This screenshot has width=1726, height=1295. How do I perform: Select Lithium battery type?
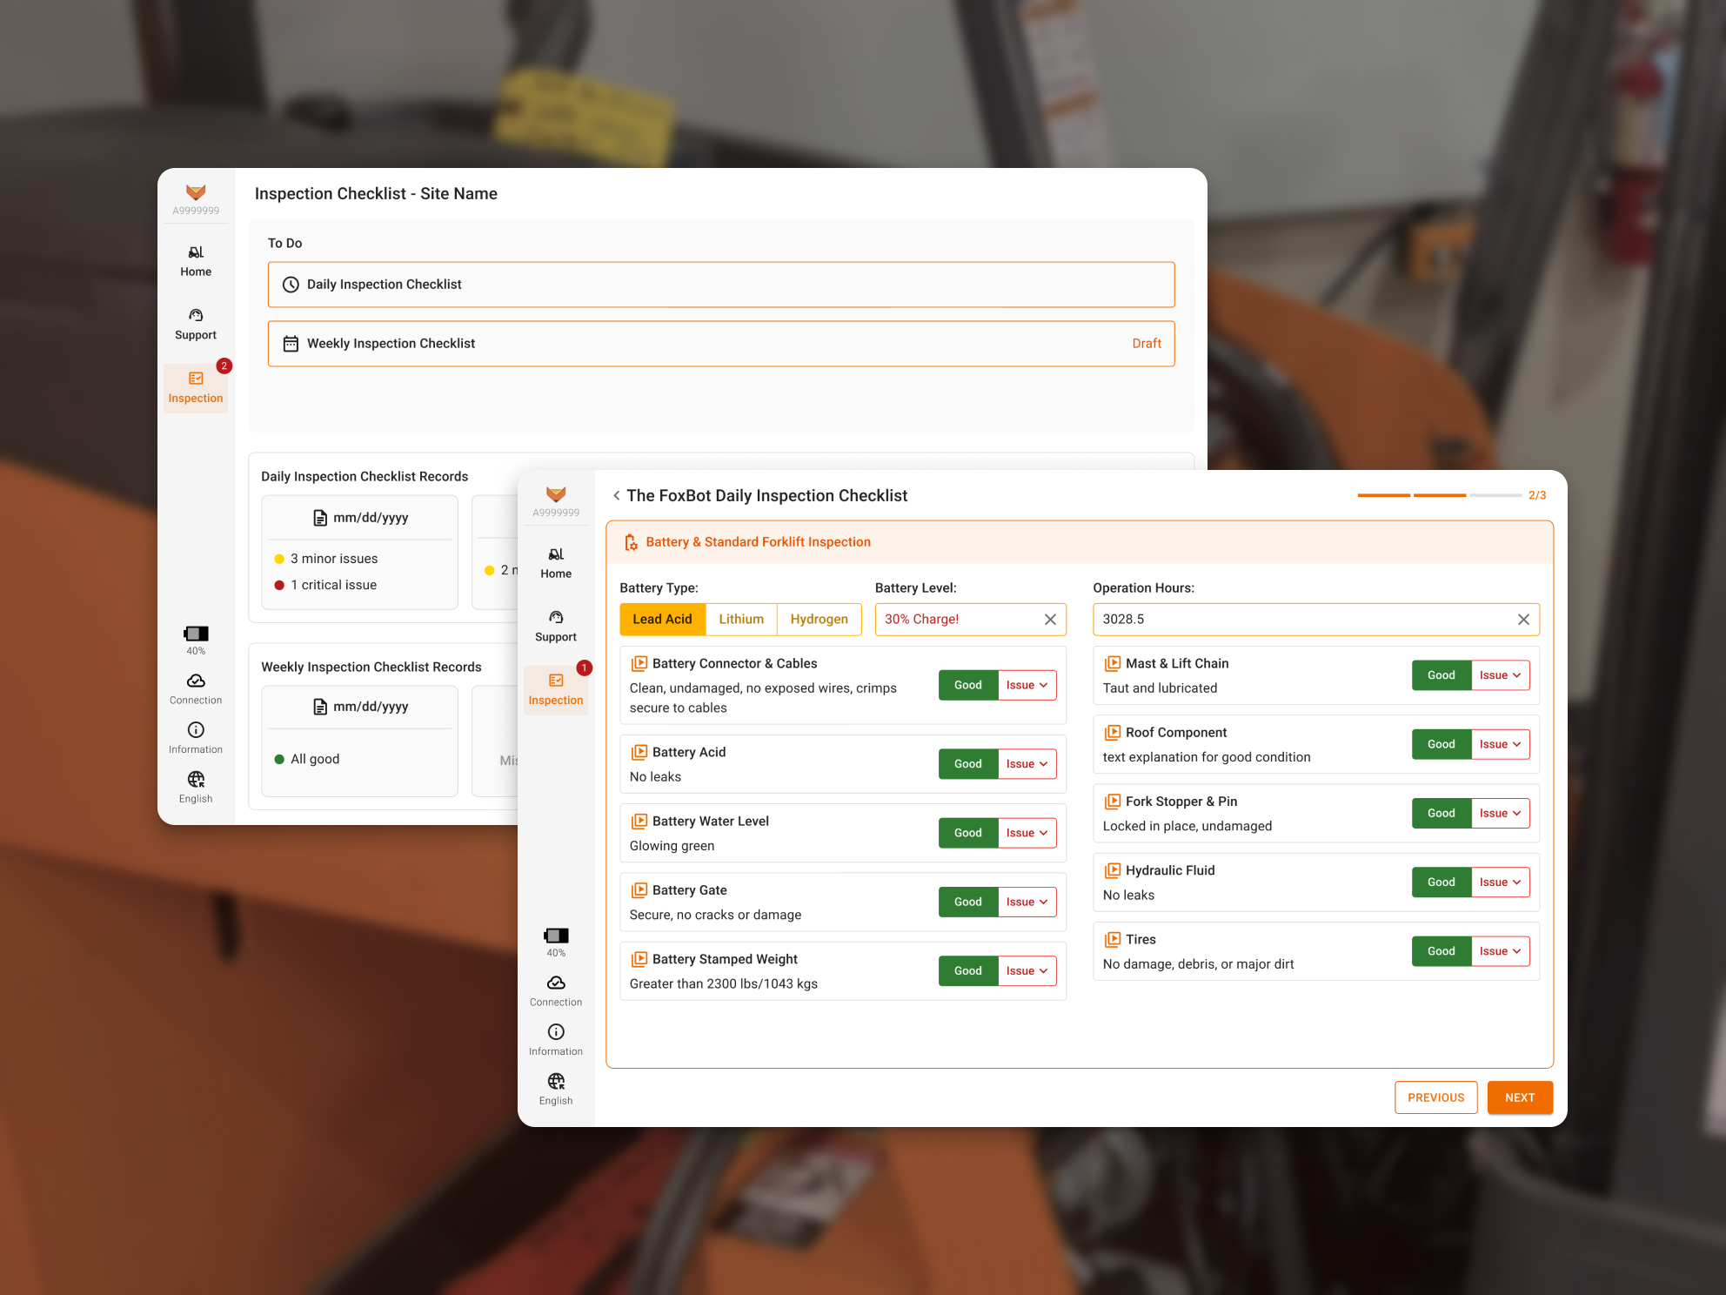[x=741, y=619]
